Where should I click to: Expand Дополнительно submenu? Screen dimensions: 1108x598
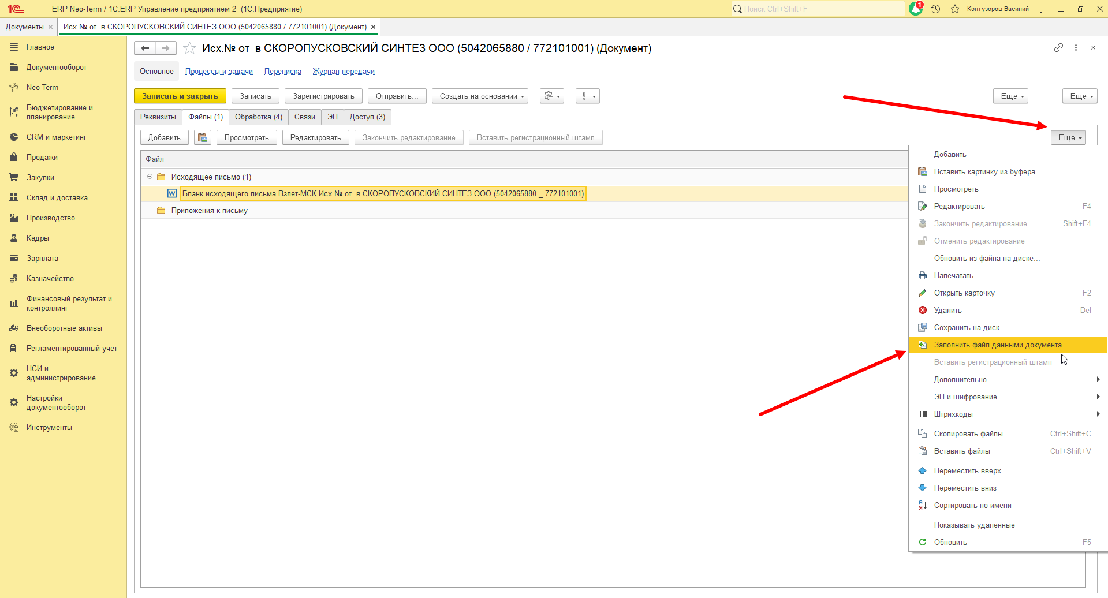tap(1008, 379)
